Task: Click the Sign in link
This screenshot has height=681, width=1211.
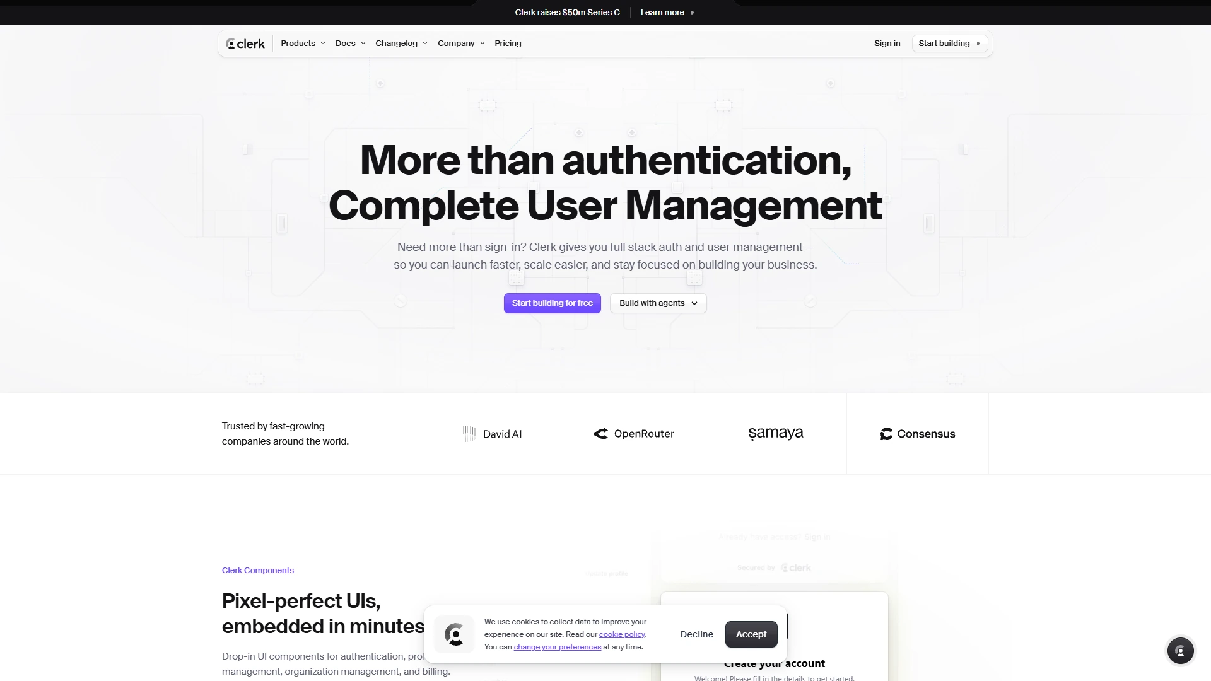Action: pyautogui.click(x=887, y=44)
